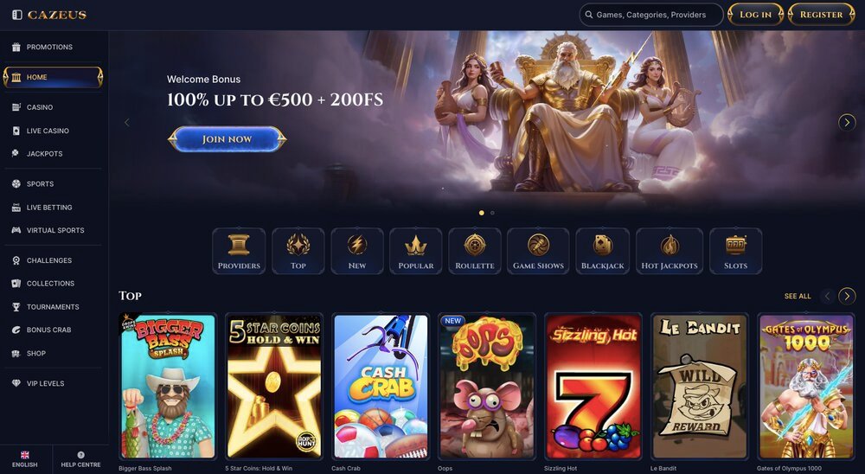
Task: Advance the banner with the right arrow
Action: tap(847, 122)
